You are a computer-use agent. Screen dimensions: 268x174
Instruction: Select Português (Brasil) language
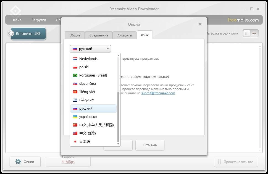coord(93,75)
